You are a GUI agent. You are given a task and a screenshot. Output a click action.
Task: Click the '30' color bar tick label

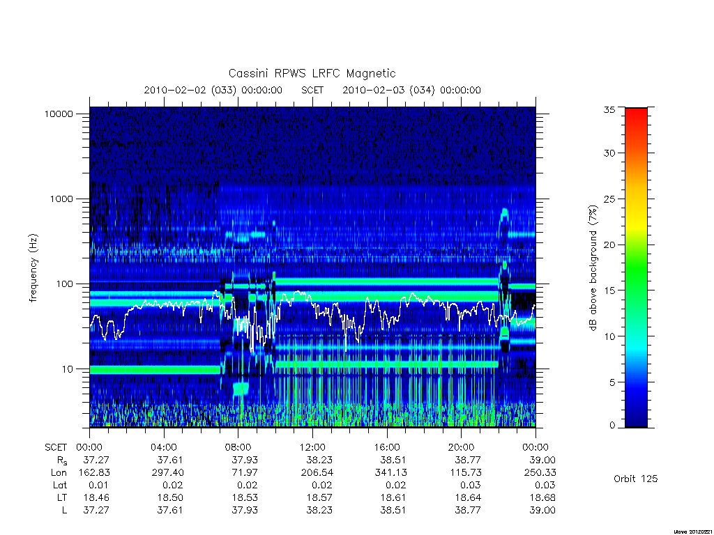coord(609,153)
